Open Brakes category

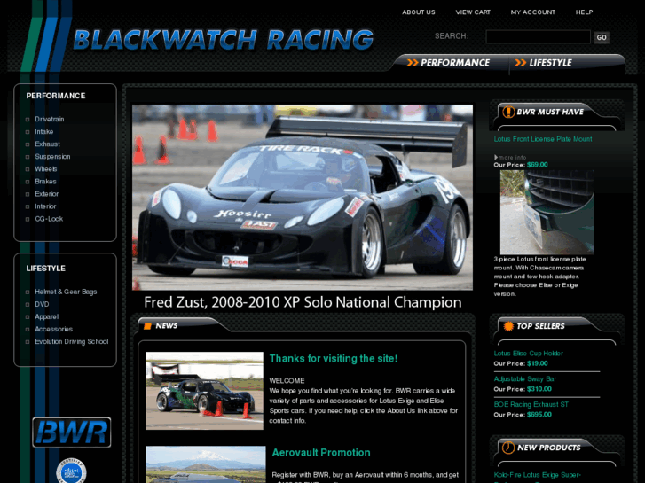(x=45, y=182)
